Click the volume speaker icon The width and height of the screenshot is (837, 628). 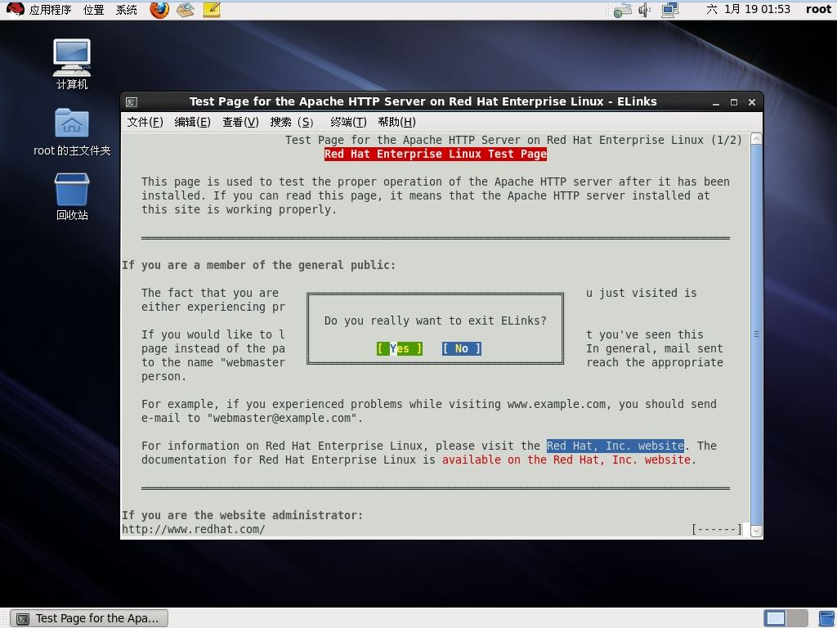[x=645, y=10]
